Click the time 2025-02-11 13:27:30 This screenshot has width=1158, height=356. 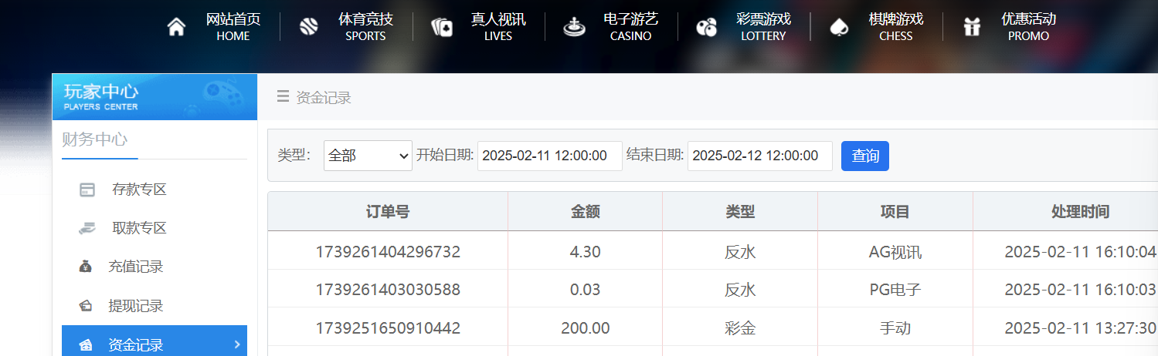tap(1081, 328)
